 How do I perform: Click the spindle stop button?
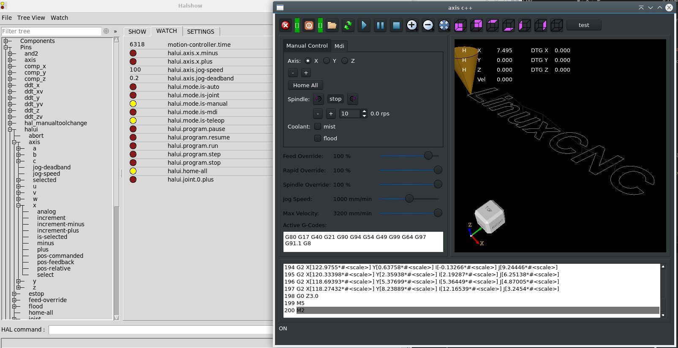[335, 99]
